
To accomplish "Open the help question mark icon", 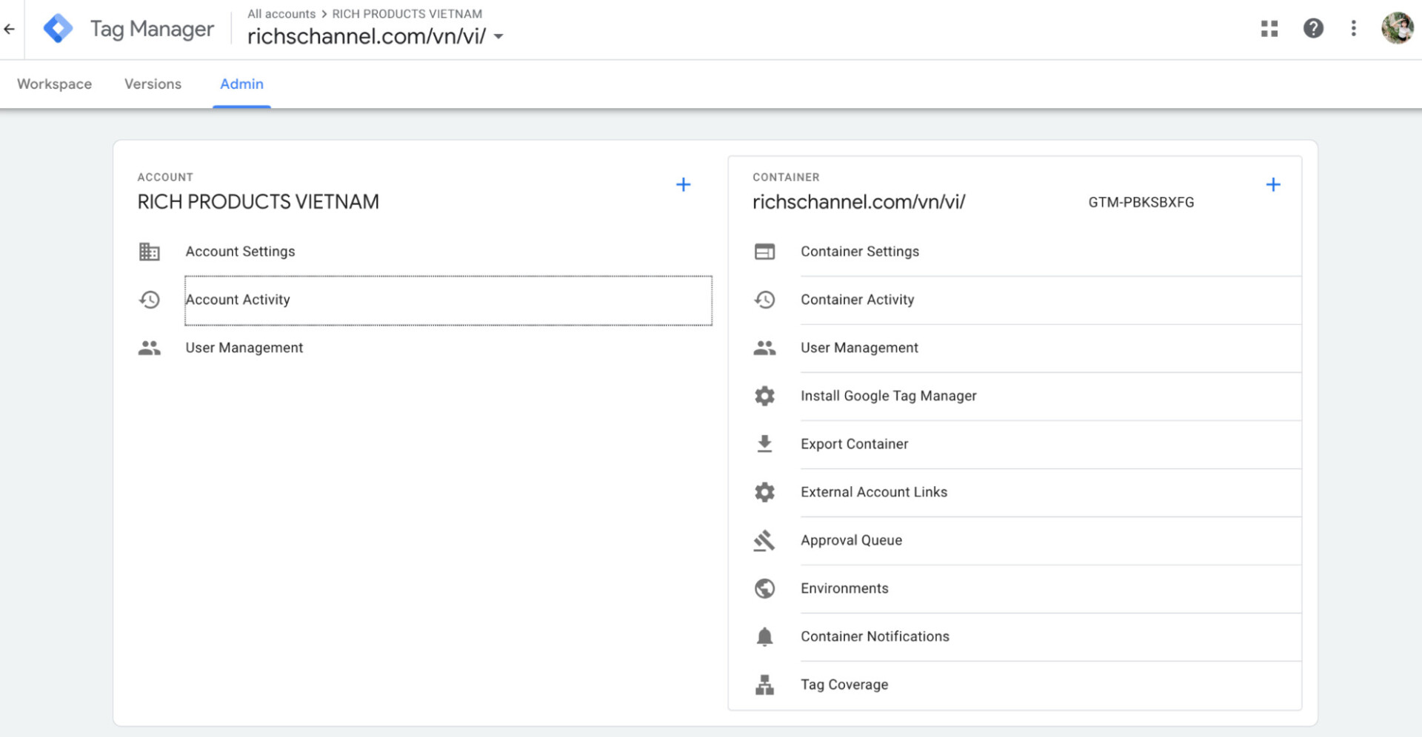I will pyautogui.click(x=1313, y=29).
